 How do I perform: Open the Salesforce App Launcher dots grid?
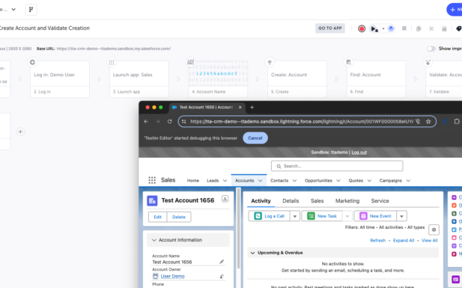click(152, 180)
